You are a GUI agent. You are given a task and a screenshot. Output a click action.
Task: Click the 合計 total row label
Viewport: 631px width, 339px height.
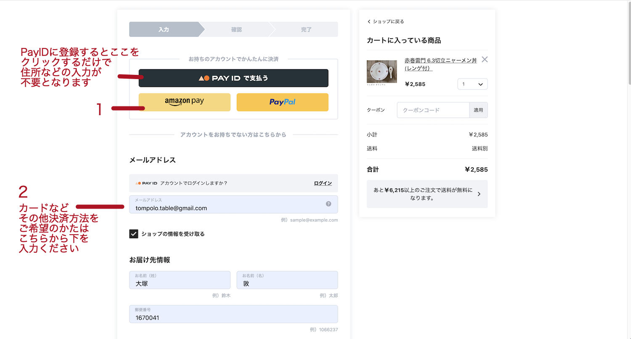point(373,169)
